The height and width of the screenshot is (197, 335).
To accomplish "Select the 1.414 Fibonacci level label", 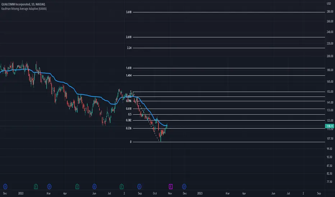I will coord(129,75).
